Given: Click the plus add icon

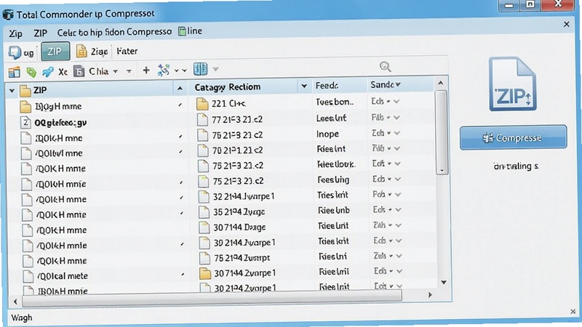Looking at the screenshot, I should pyautogui.click(x=146, y=70).
